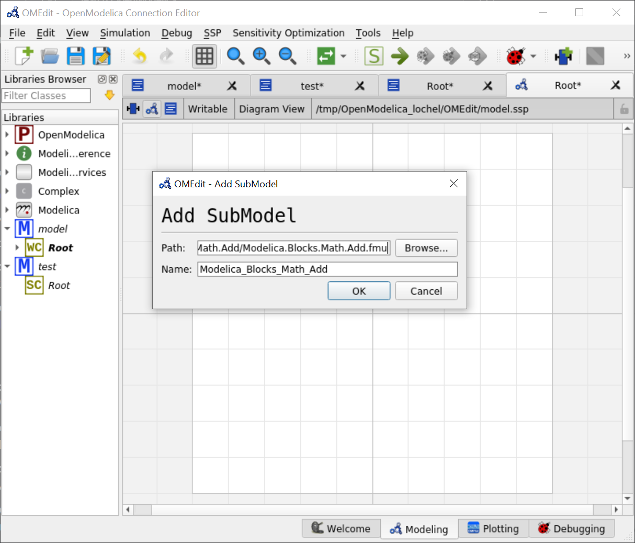The width and height of the screenshot is (635, 543).
Task: Switch to the Plotting perspective
Action: point(493,528)
